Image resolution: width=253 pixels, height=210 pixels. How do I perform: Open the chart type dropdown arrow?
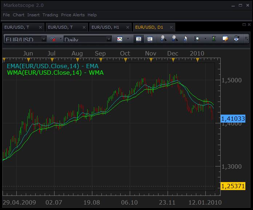point(128,39)
